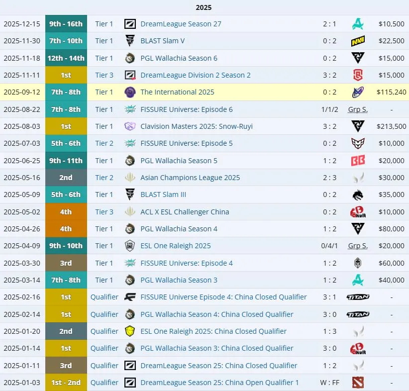Click the Grp S. abbreviation in FISSURE Episode 6 row
This screenshot has height=391, width=409.
[x=358, y=109]
